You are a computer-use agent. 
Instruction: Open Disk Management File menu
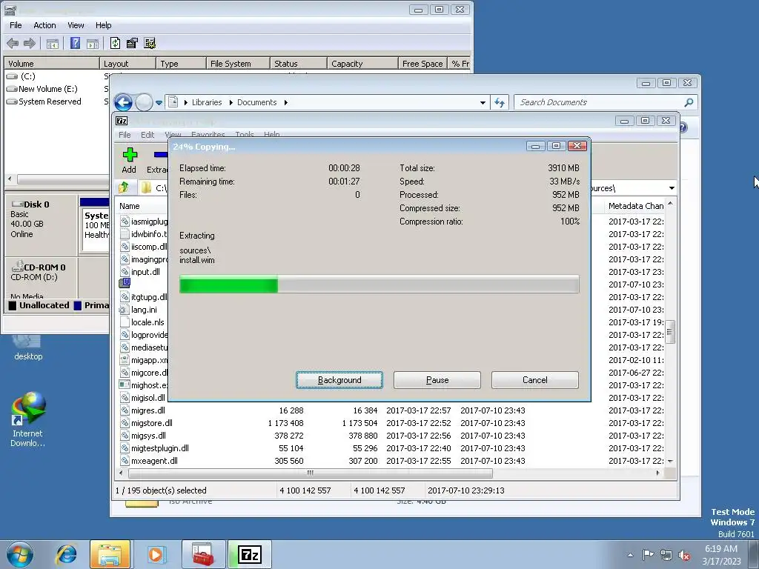point(16,25)
